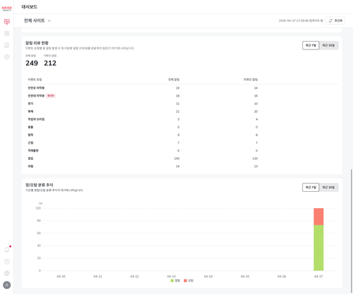Select 최근 30일 in classification trend section

pos(328,188)
